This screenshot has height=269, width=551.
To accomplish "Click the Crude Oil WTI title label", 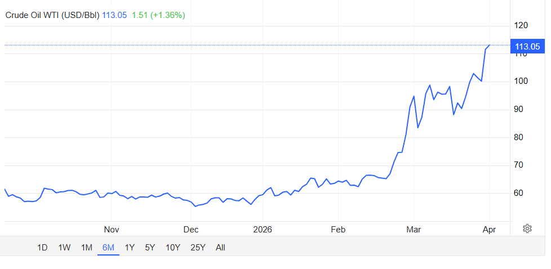I will click(x=53, y=15).
